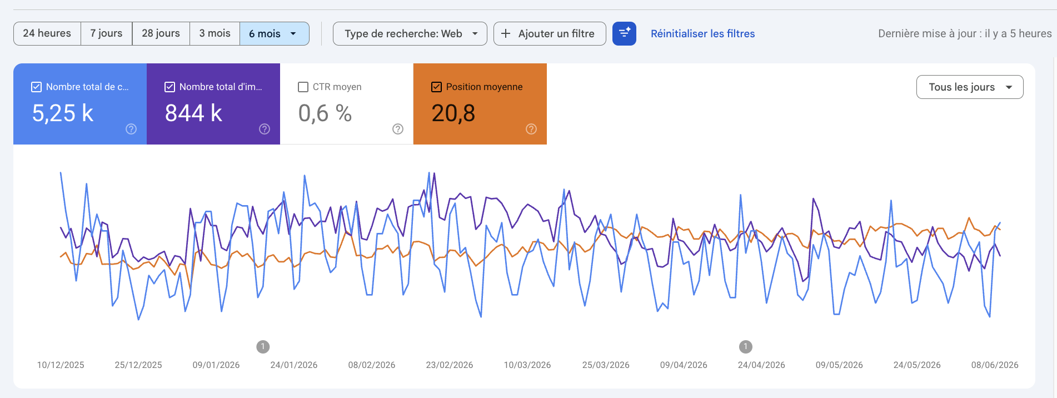Click annotation marker near 24/04/2026
1057x398 pixels.
click(746, 347)
